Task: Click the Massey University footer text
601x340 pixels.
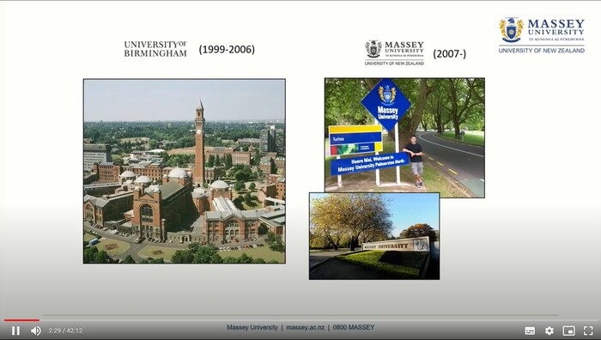Action: click(x=252, y=327)
